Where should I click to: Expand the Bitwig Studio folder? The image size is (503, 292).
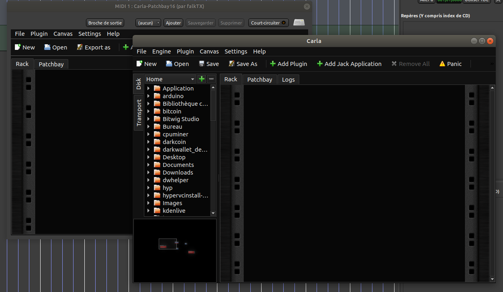148,119
